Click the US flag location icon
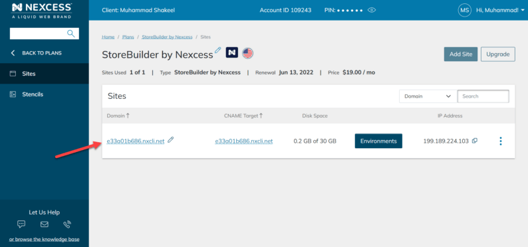The width and height of the screenshot is (528, 247). click(248, 52)
